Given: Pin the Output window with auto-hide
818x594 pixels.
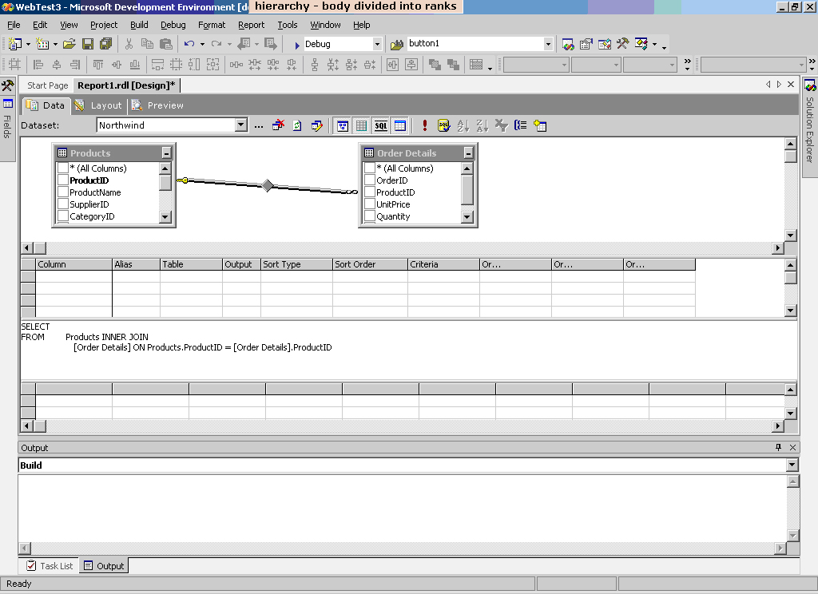Looking at the screenshot, I should pos(778,447).
